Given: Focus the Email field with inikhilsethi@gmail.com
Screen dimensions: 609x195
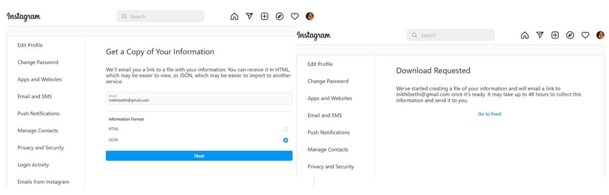Looking at the screenshot, I should click(x=199, y=98).
